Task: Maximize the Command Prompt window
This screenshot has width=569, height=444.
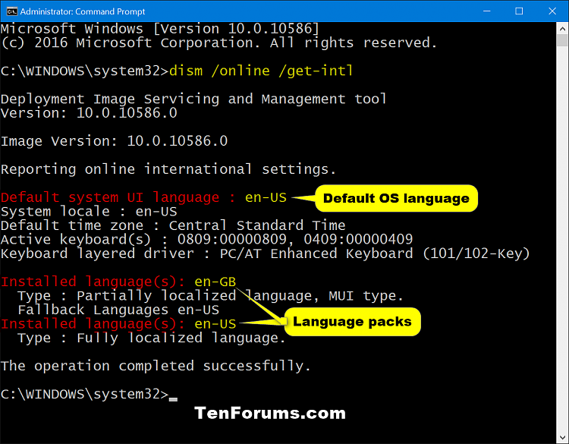Action: pos(519,11)
